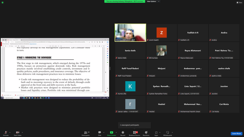Click the muted mic icon on Hezkiel's tile
The height and width of the screenshot is (137, 244).
click(x=148, y=112)
